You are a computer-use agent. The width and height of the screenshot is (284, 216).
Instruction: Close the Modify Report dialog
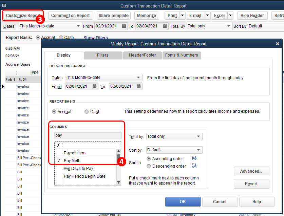(277, 44)
